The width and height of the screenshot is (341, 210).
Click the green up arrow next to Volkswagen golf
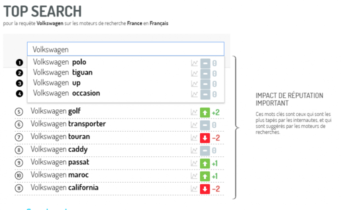(205, 112)
